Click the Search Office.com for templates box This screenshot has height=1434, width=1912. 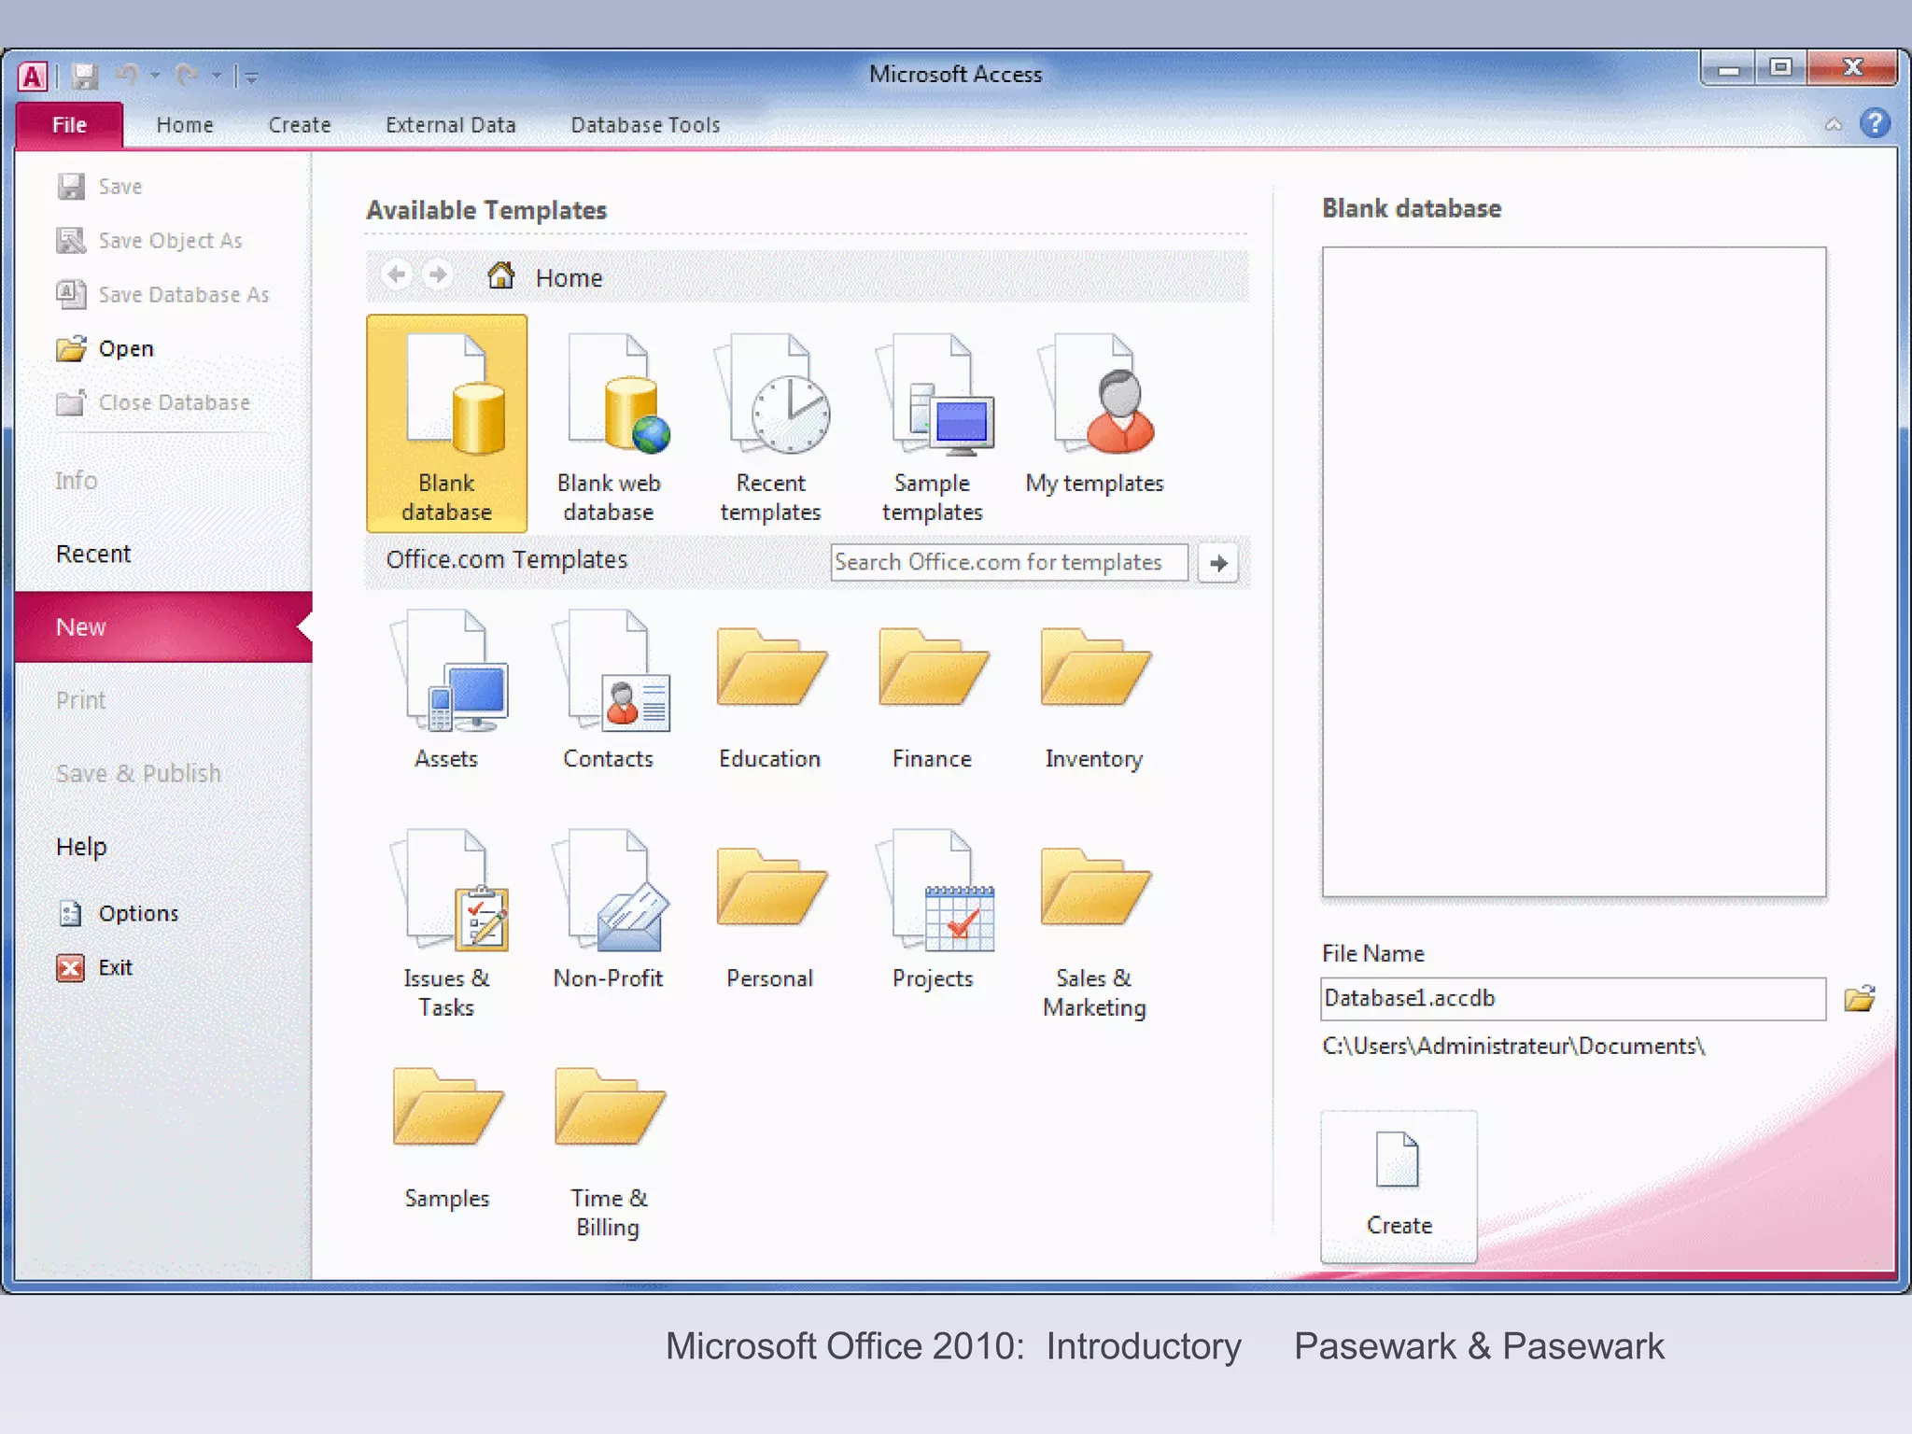pos(1009,562)
